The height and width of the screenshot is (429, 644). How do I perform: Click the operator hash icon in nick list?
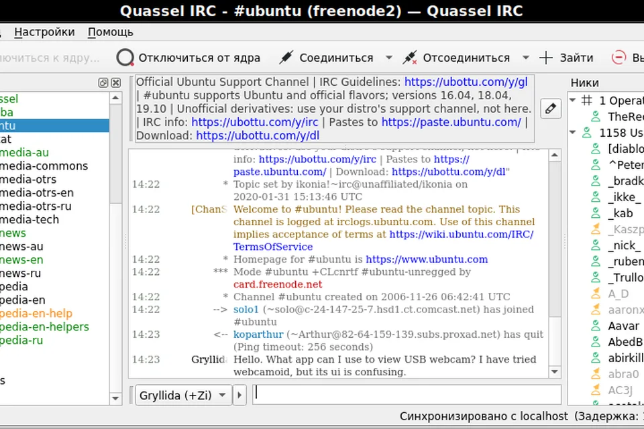click(x=587, y=100)
